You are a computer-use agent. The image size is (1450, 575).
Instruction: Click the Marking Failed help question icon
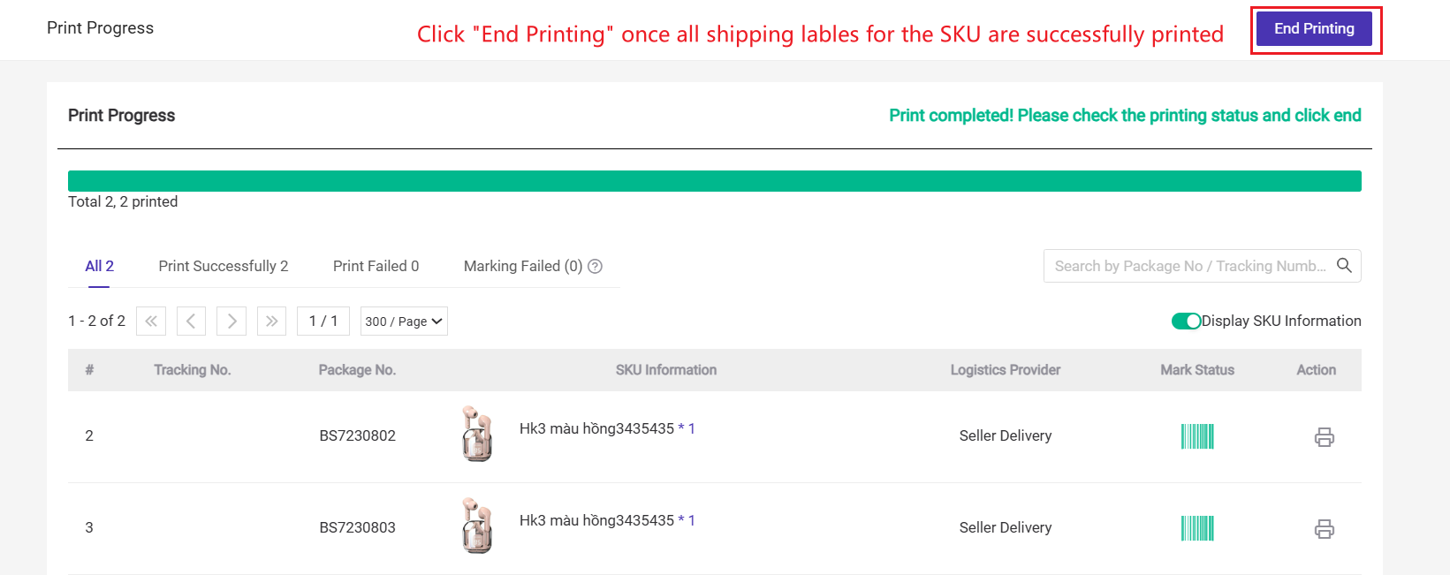click(x=595, y=266)
